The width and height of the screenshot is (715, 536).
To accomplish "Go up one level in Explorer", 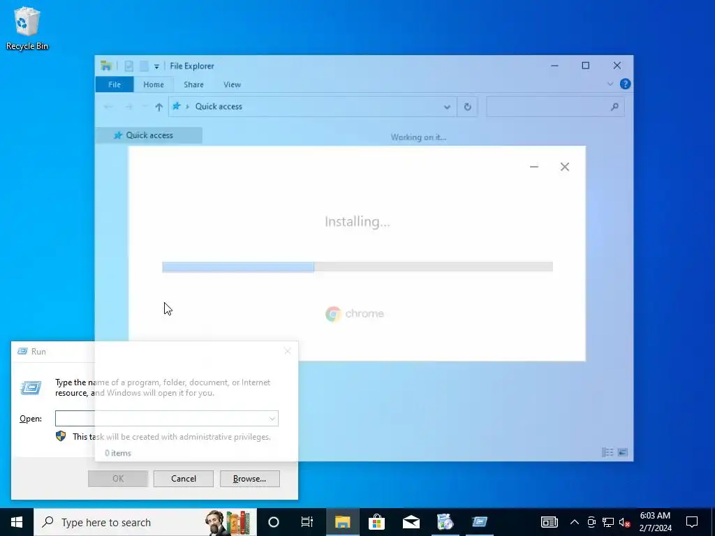I will [159, 107].
